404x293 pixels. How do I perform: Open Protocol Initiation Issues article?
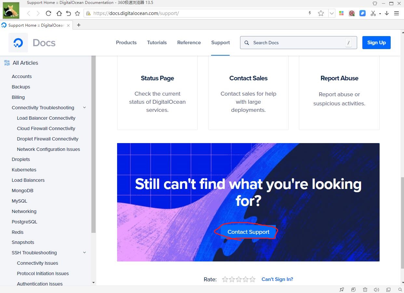click(x=43, y=273)
